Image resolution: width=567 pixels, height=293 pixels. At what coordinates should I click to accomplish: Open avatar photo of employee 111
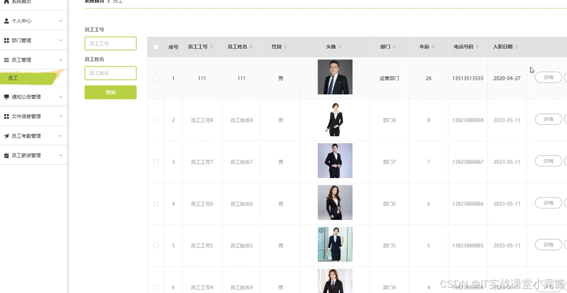(335, 77)
